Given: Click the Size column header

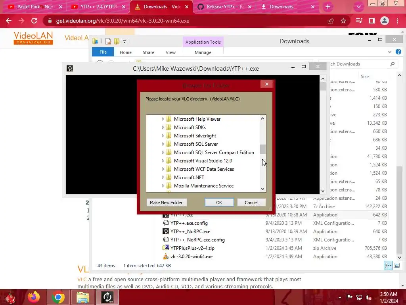Looking at the screenshot, I should [365, 77].
